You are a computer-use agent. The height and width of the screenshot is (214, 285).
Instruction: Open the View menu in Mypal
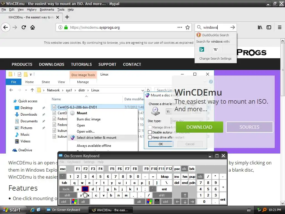(x=21, y=9)
